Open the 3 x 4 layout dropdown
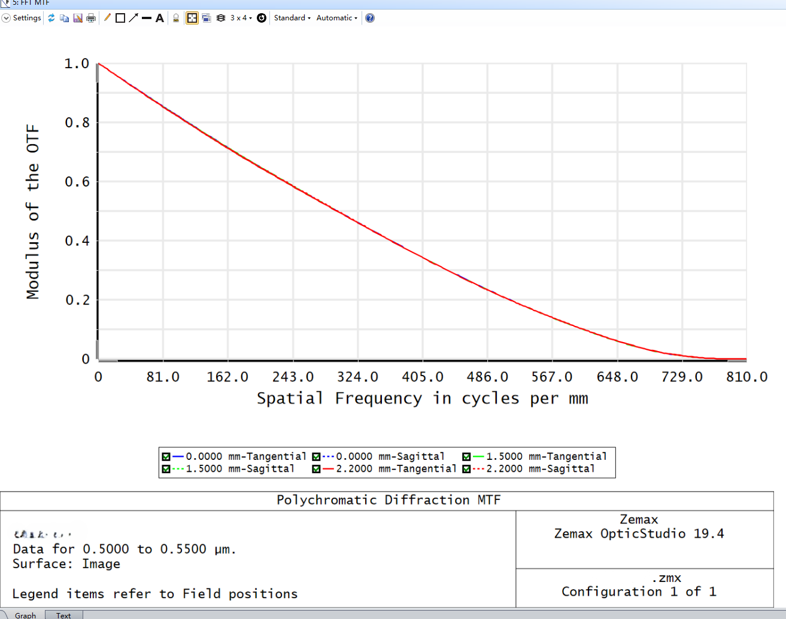This screenshot has width=786, height=619. pos(242,18)
